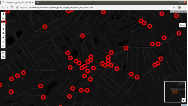The image size is (188, 106).
Task: Click the delete layers trash icon
Action: coord(3,57)
